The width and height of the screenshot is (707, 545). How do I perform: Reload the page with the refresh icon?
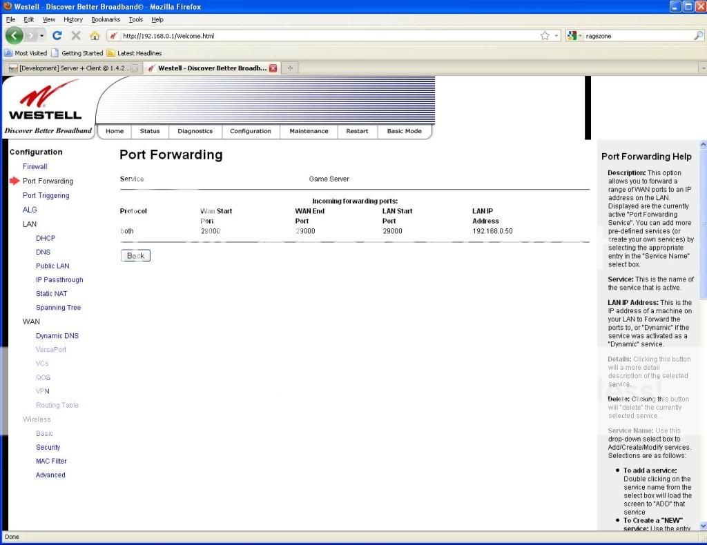click(x=57, y=36)
